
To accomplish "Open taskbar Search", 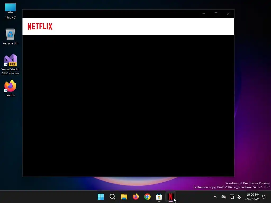I will click(x=112, y=197).
